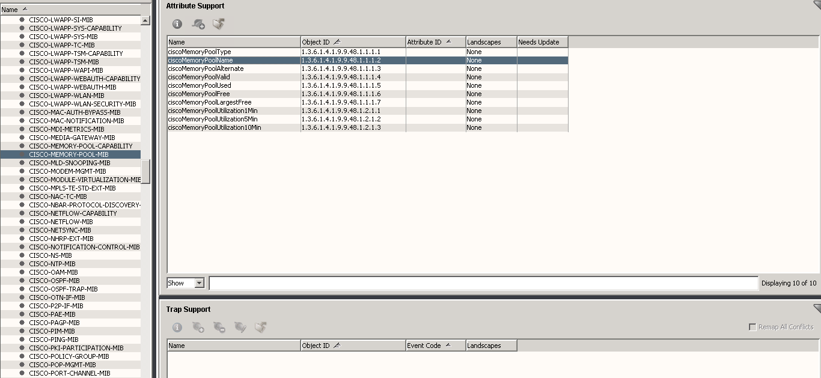Screen dimensions: 821x378
Task: Select the CISCO-NETFLOW-MIB entry in the list
Action: click(61, 222)
